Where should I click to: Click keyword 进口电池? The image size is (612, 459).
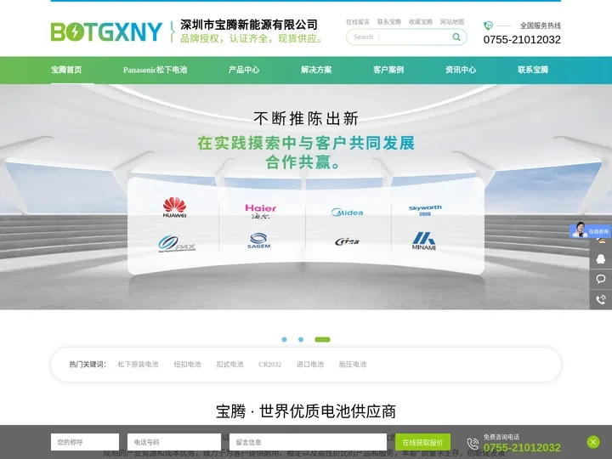coord(310,364)
